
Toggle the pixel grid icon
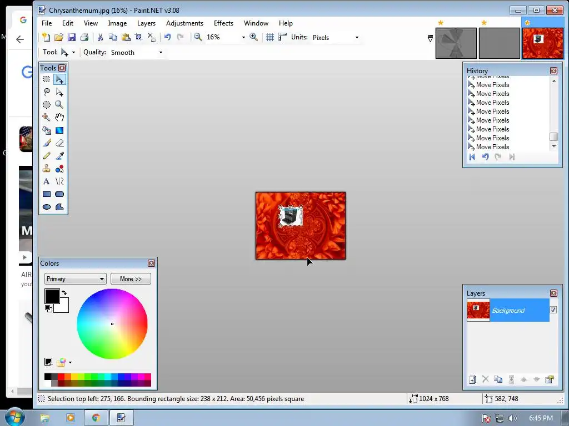pyautogui.click(x=270, y=37)
